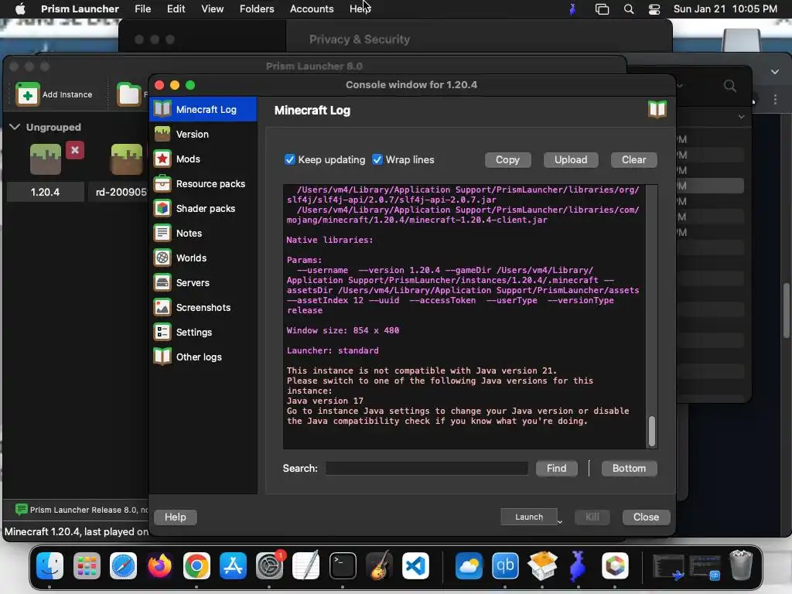Open qBittorrent from the Dock
This screenshot has width=792, height=594.
(505, 565)
